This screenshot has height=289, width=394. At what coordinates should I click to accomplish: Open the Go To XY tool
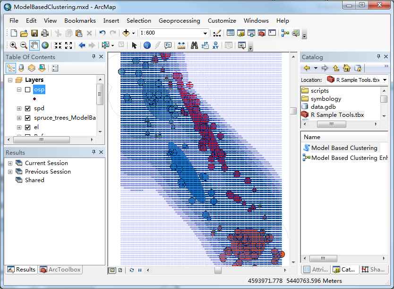click(x=215, y=45)
